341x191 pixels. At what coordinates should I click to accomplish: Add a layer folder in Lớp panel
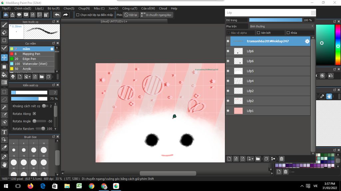(x=258, y=159)
